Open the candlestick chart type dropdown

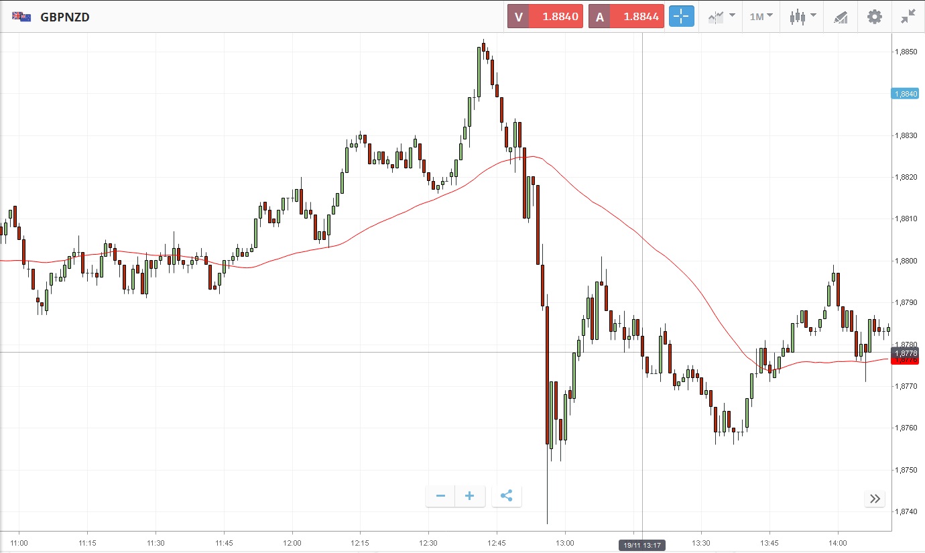click(802, 17)
